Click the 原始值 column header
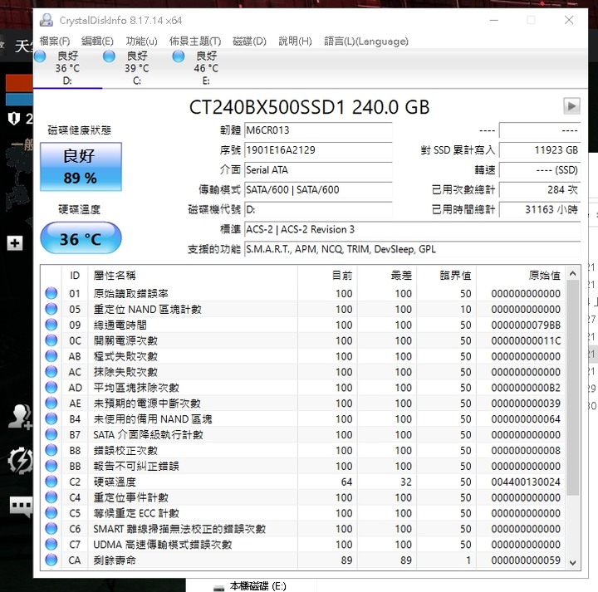This screenshot has height=592, width=598. click(521, 275)
